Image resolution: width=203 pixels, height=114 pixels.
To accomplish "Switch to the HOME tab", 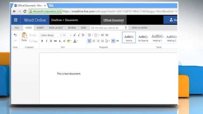I will click(x=29, y=28).
